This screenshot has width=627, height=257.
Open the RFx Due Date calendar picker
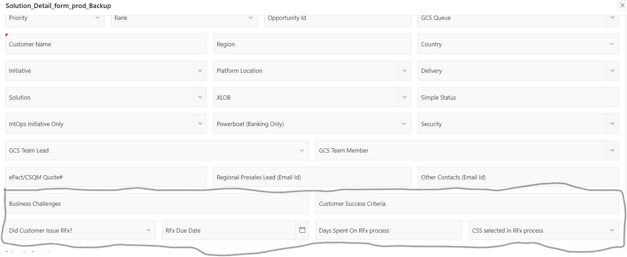click(302, 230)
